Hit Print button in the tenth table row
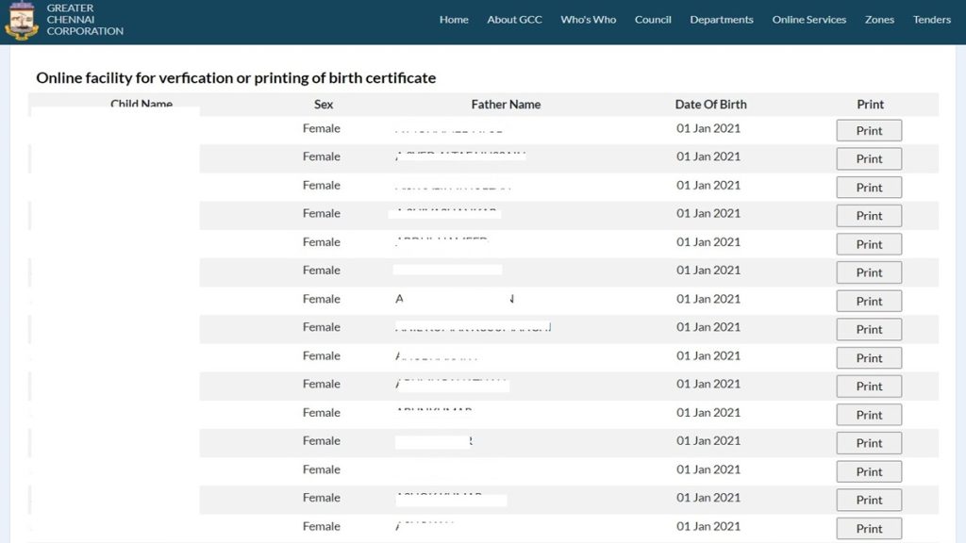This screenshot has width=966, height=543. pyautogui.click(x=869, y=387)
